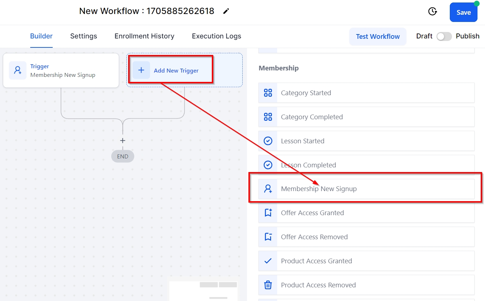Click the Category Started grid icon
The height and width of the screenshot is (301, 485).
pyautogui.click(x=268, y=93)
